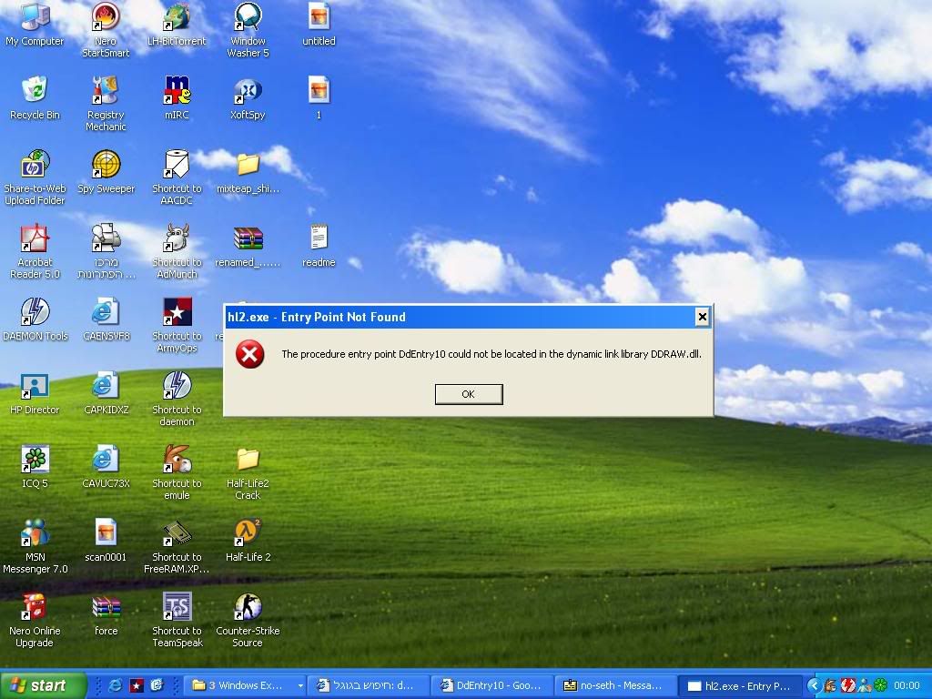
Task: Select the Nero StartSmart shortcut
Action: pos(106,30)
